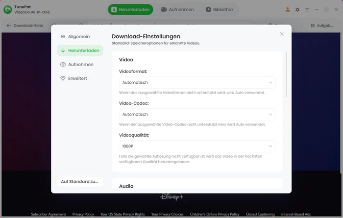The width and height of the screenshot is (343, 218).
Task: Open Children's Online Privacy Policy link
Action: (215, 214)
